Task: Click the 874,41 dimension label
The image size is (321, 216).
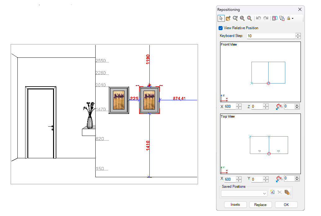Action: (x=179, y=98)
